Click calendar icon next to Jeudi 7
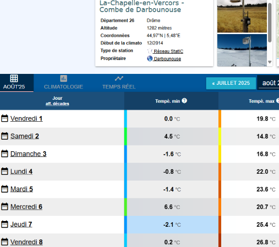Image resolution: width=279 pixels, height=247 pixels. point(5,224)
